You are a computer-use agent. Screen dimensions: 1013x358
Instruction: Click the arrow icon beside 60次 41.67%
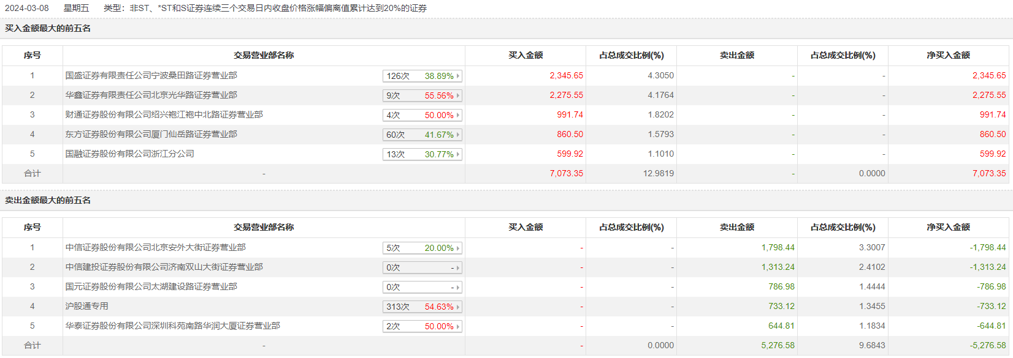(x=458, y=135)
